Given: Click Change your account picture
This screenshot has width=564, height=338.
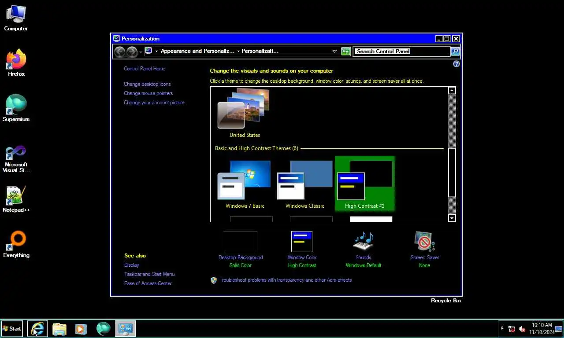Looking at the screenshot, I should 154,103.
